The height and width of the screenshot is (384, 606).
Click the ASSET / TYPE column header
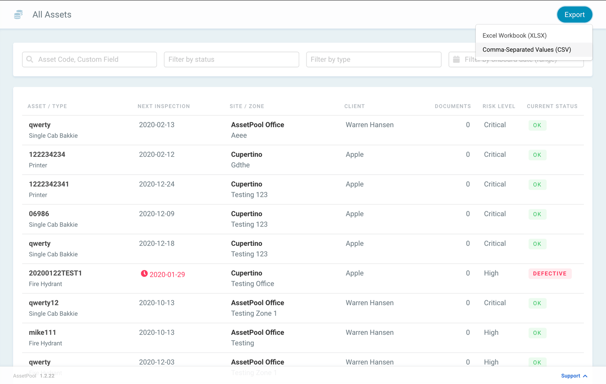coord(47,106)
